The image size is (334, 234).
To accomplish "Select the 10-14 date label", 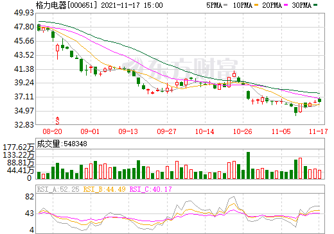I will (204, 131).
